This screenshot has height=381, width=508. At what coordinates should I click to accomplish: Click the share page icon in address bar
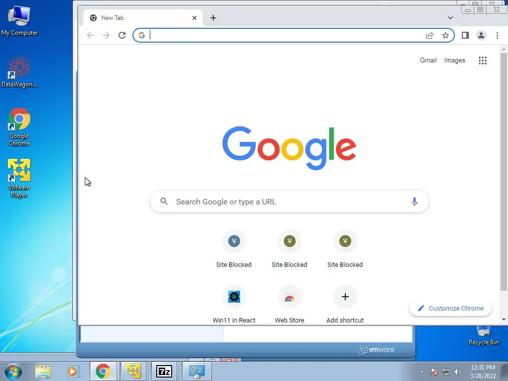tap(430, 35)
